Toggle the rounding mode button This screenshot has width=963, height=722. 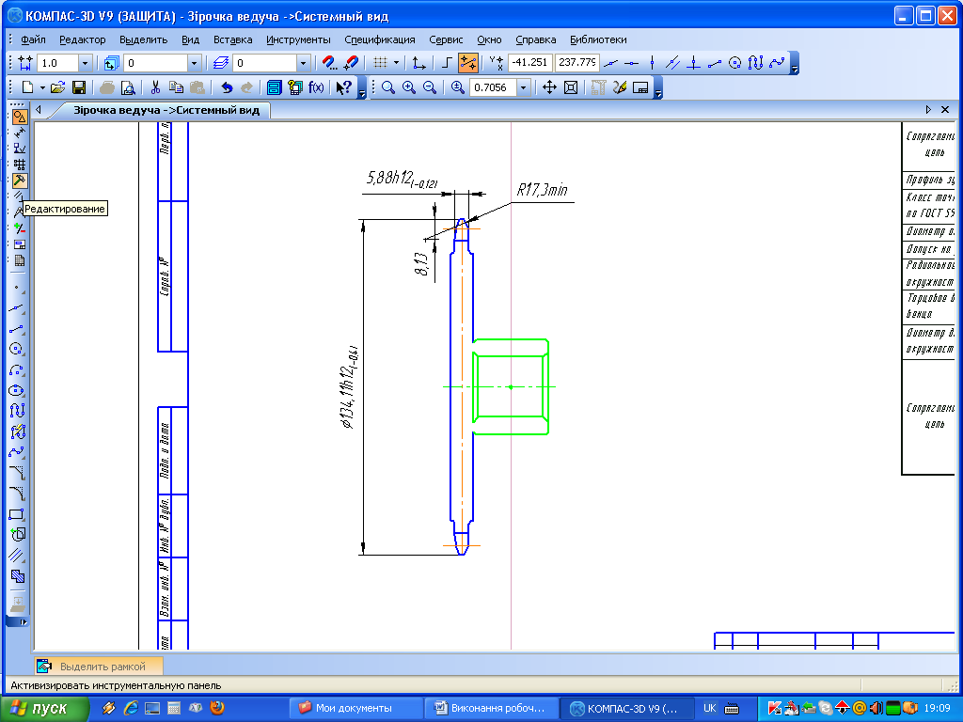pyautogui.click(x=468, y=63)
